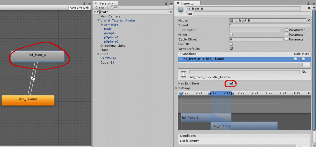Enable the Multiplier Parameter checkbox
This screenshot has width=316, height=147.
(x=286, y=30)
